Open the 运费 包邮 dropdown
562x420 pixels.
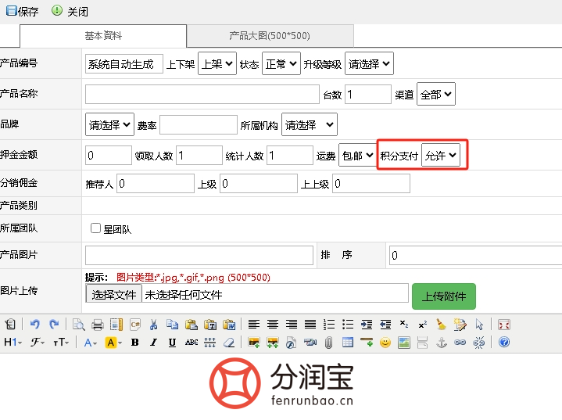tap(358, 155)
